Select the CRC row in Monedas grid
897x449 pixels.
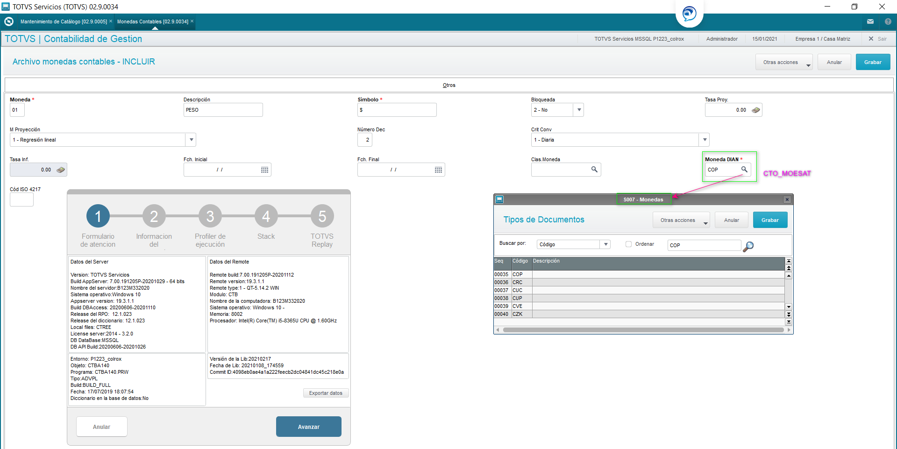click(x=639, y=283)
